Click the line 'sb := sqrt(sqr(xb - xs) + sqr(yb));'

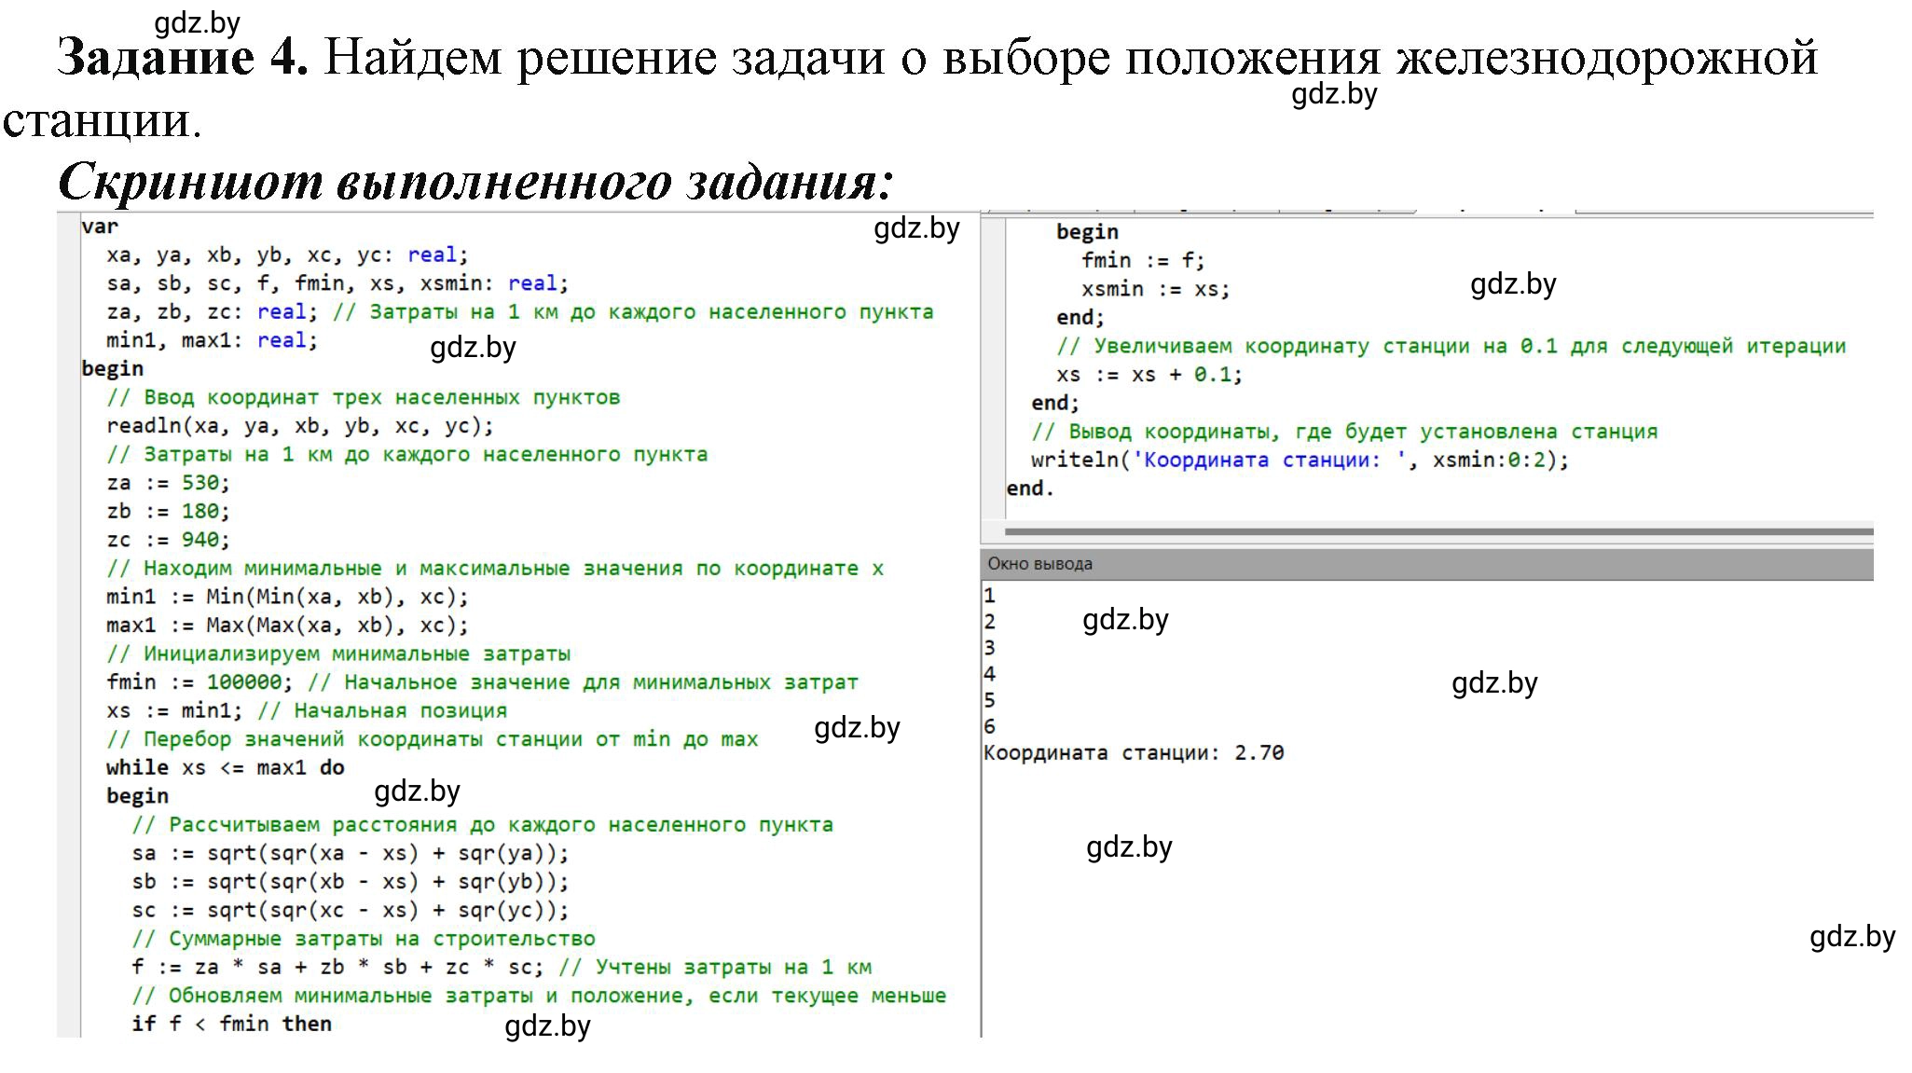point(350,882)
